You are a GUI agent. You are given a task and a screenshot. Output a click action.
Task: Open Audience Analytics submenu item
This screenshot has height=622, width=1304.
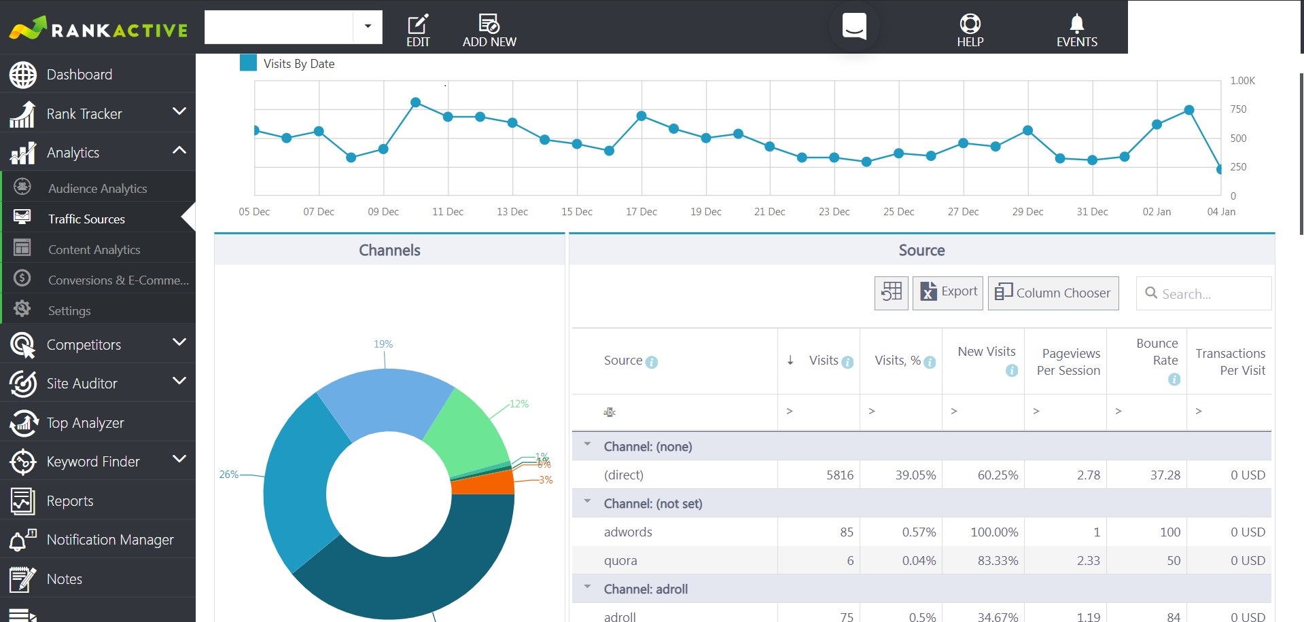[x=97, y=188]
